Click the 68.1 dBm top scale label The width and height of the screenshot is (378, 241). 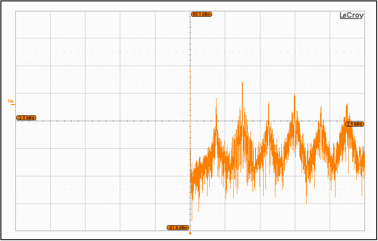201,14
